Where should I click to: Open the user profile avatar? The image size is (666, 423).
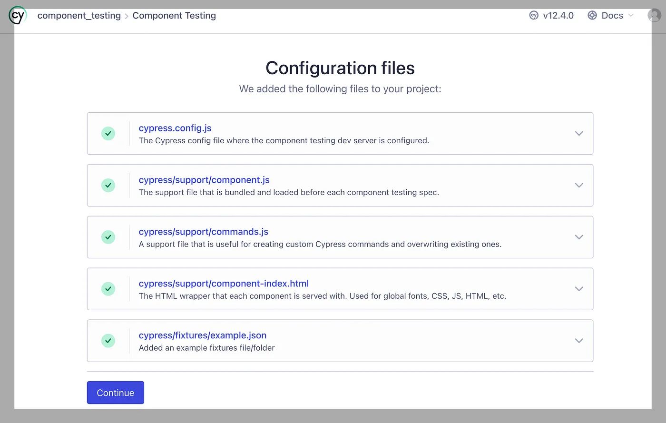tap(654, 15)
